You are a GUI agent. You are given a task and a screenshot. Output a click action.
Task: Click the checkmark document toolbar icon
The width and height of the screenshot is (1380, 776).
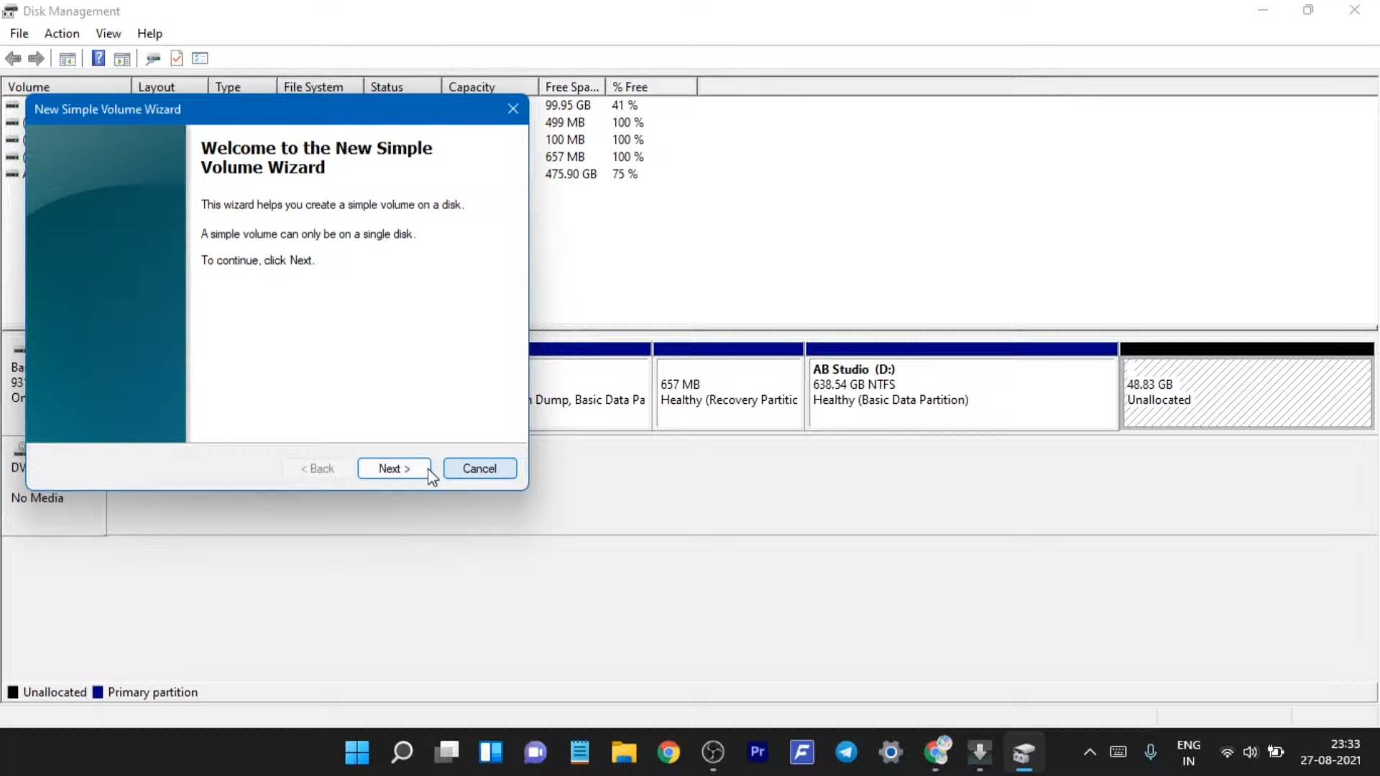coord(177,58)
